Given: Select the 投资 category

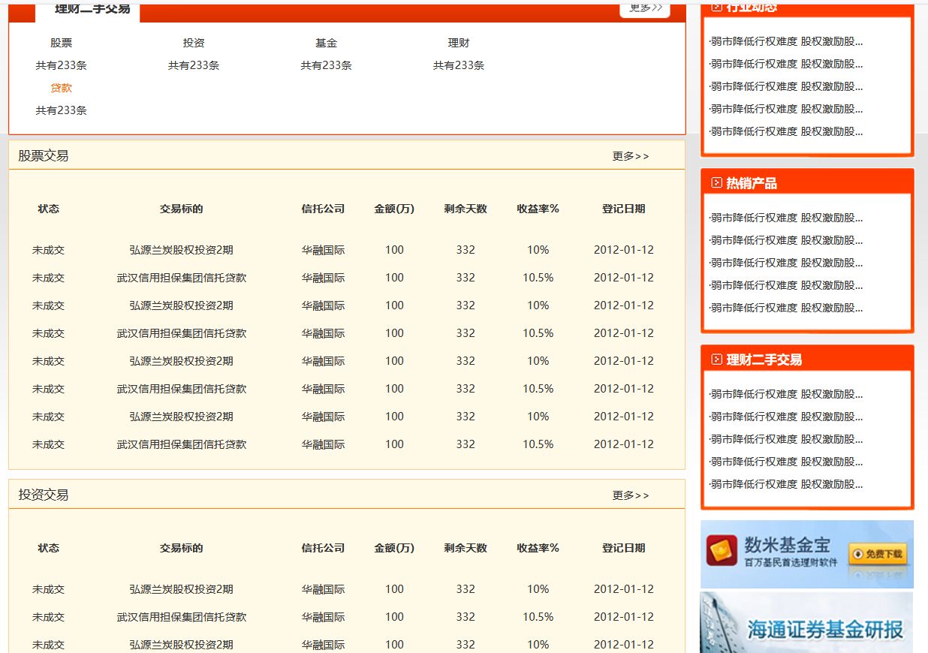Looking at the screenshot, I should (x=194, y=43).
